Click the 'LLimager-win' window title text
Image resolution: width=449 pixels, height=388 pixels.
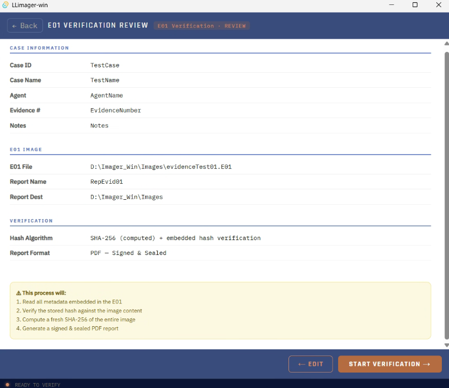[30, 5]
